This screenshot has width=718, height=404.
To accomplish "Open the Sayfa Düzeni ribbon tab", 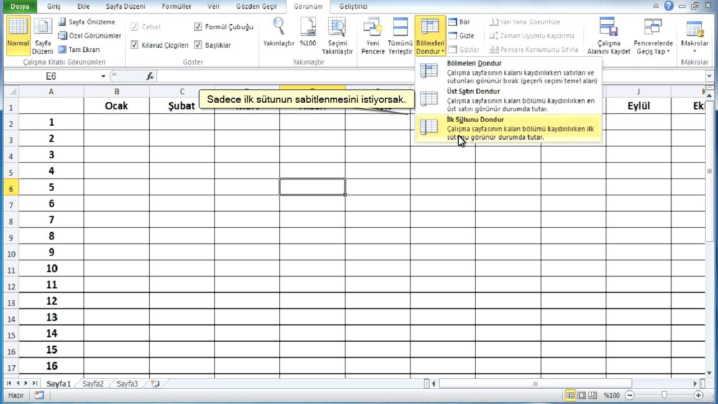I will tap(125, 7).
